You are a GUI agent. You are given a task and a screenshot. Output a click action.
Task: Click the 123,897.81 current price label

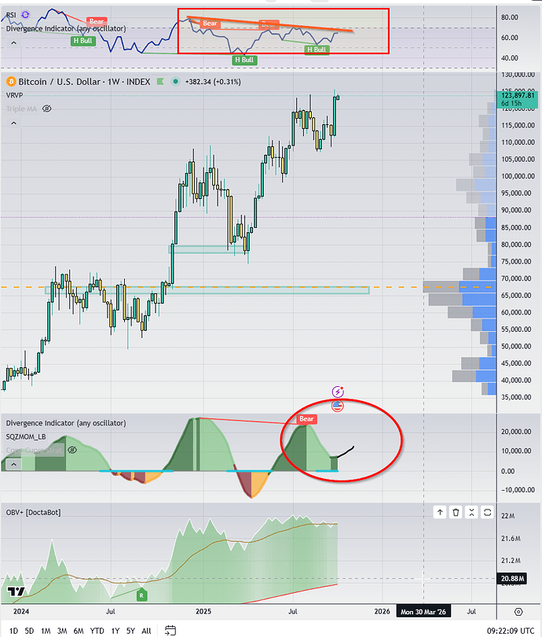(515, 95)
